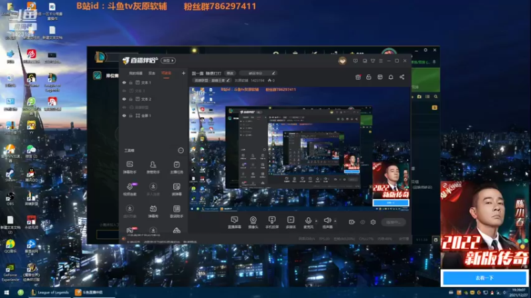Click the folder icon in the League client
The height and width of the screenshot is (298, 531).
pyautogui.click(x=419, y=97)
